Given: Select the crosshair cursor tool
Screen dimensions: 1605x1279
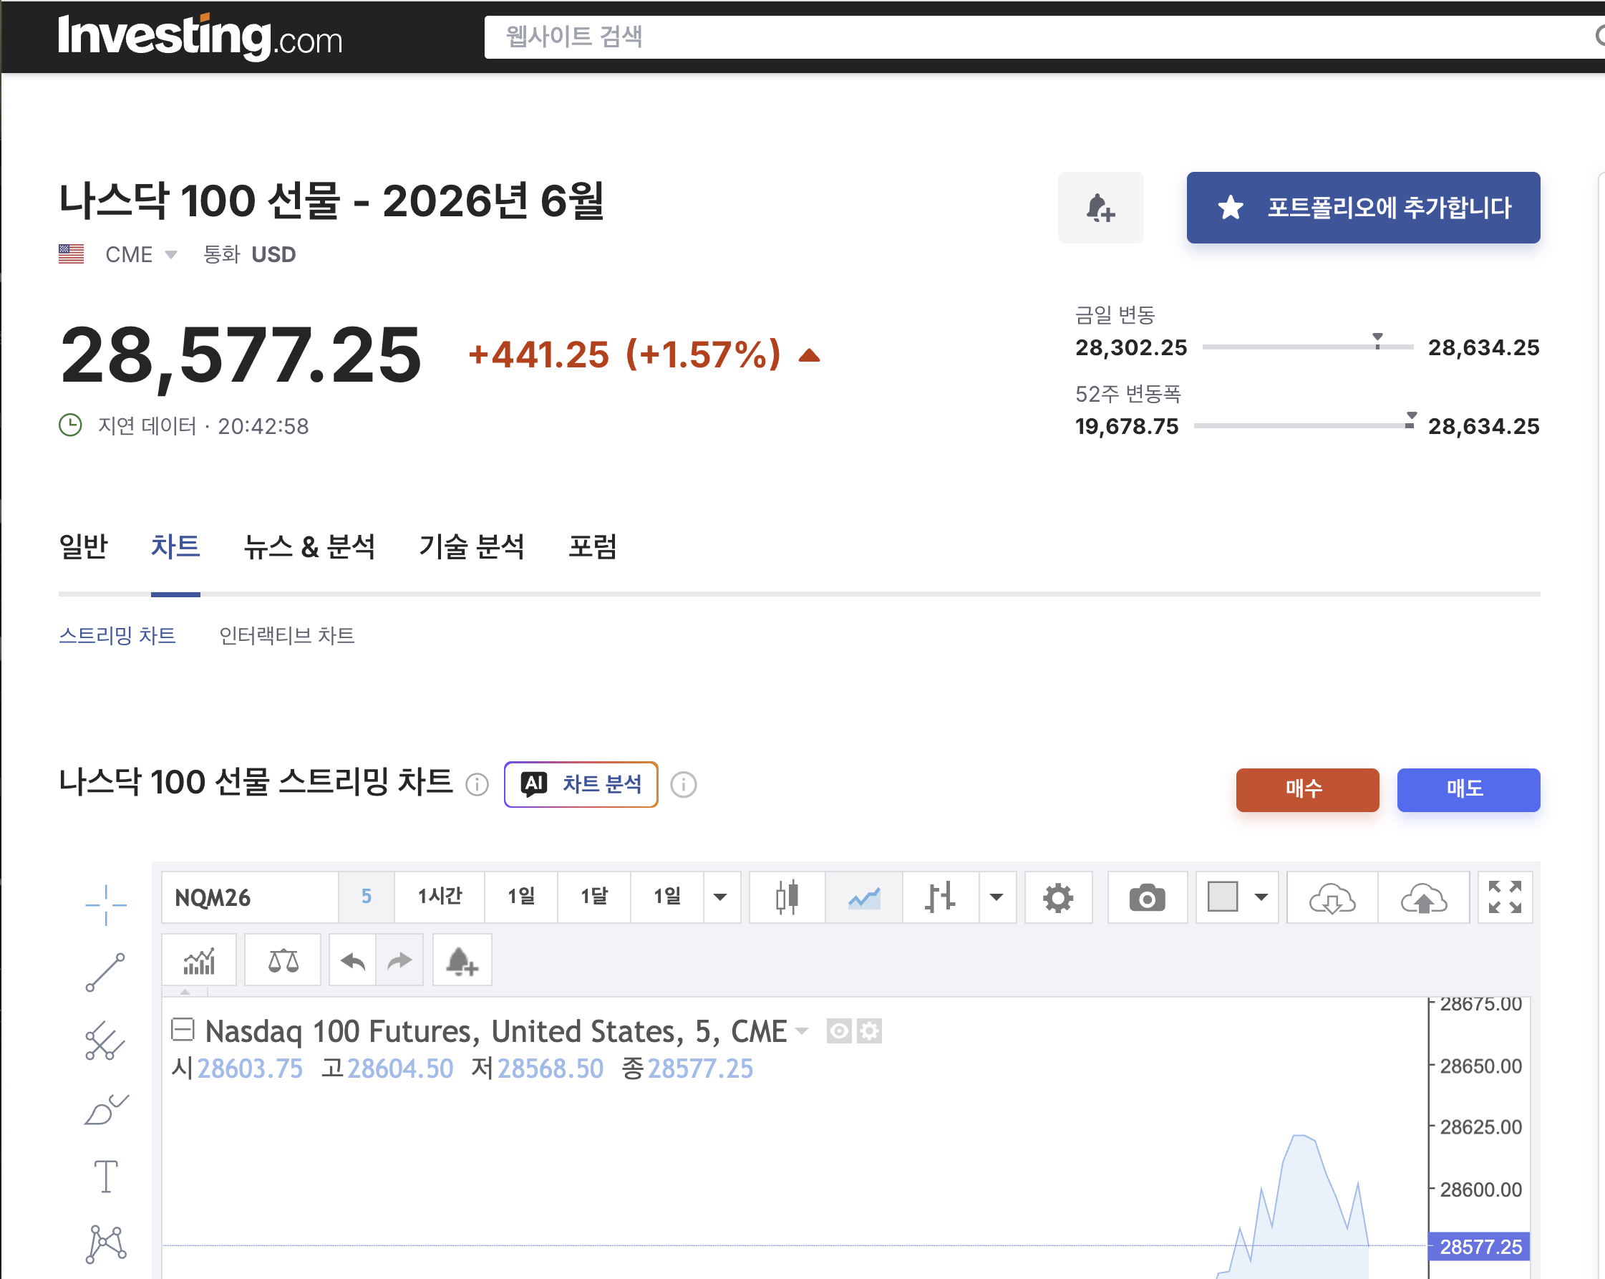Looking at the screenshot, I should [106, 905].
